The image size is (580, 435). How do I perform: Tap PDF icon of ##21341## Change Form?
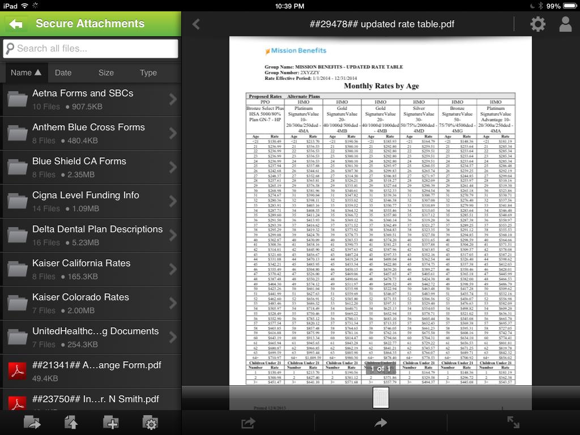(18, 371)
